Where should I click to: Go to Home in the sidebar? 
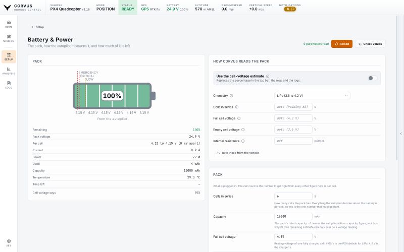pyautogui.click(x=9, y=24)
